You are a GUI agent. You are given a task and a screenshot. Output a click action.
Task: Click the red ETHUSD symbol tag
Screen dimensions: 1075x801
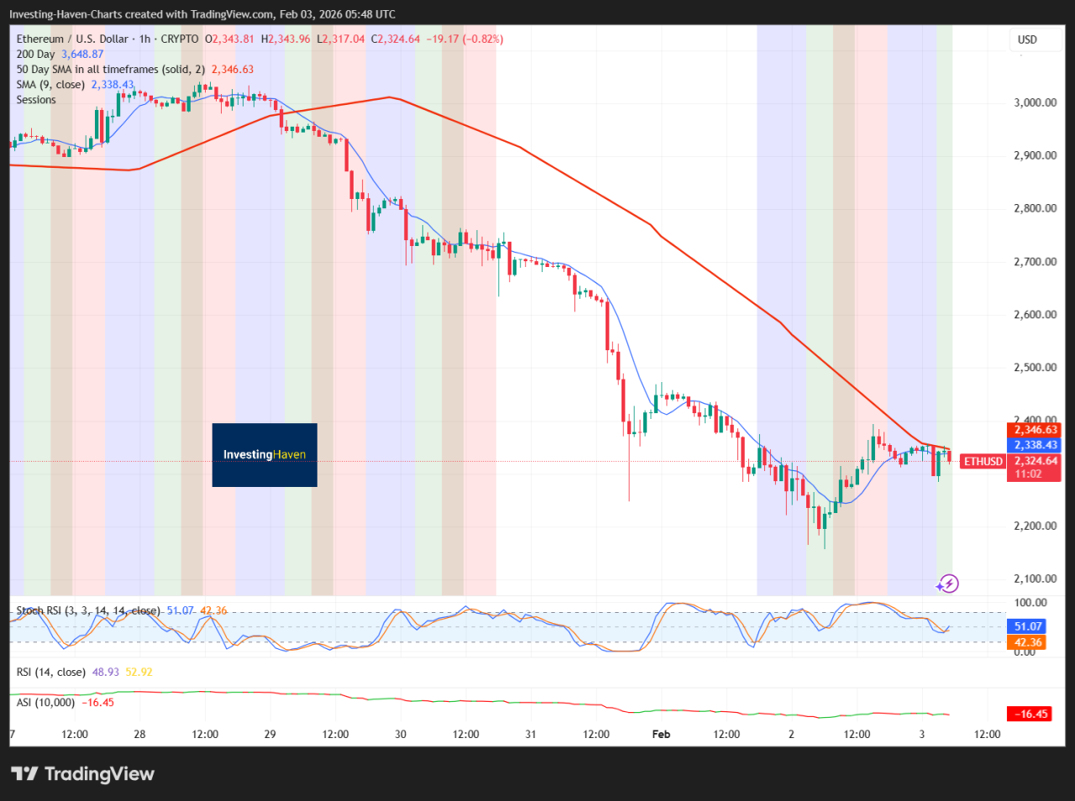(983, 461)
